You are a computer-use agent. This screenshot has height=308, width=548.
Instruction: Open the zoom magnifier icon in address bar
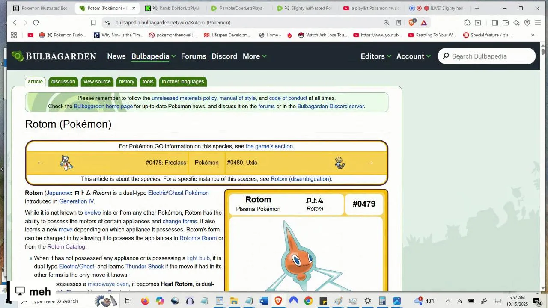tap(387, 23)
